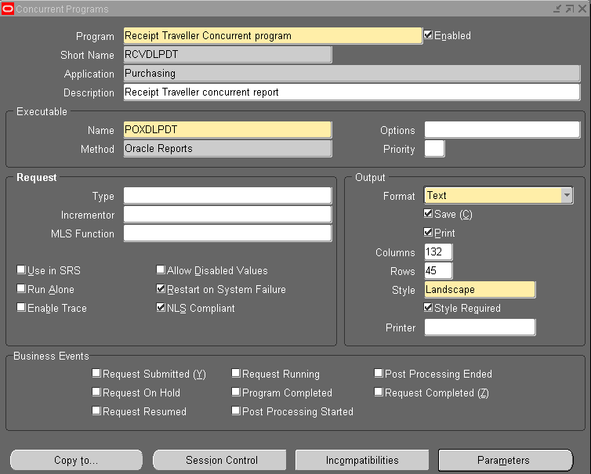Enable Use in SRS checkbox

pyautogui.click(x=21, y=270)
